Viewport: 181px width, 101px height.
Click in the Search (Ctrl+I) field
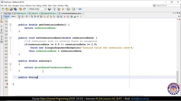click(x=167, y=6)
